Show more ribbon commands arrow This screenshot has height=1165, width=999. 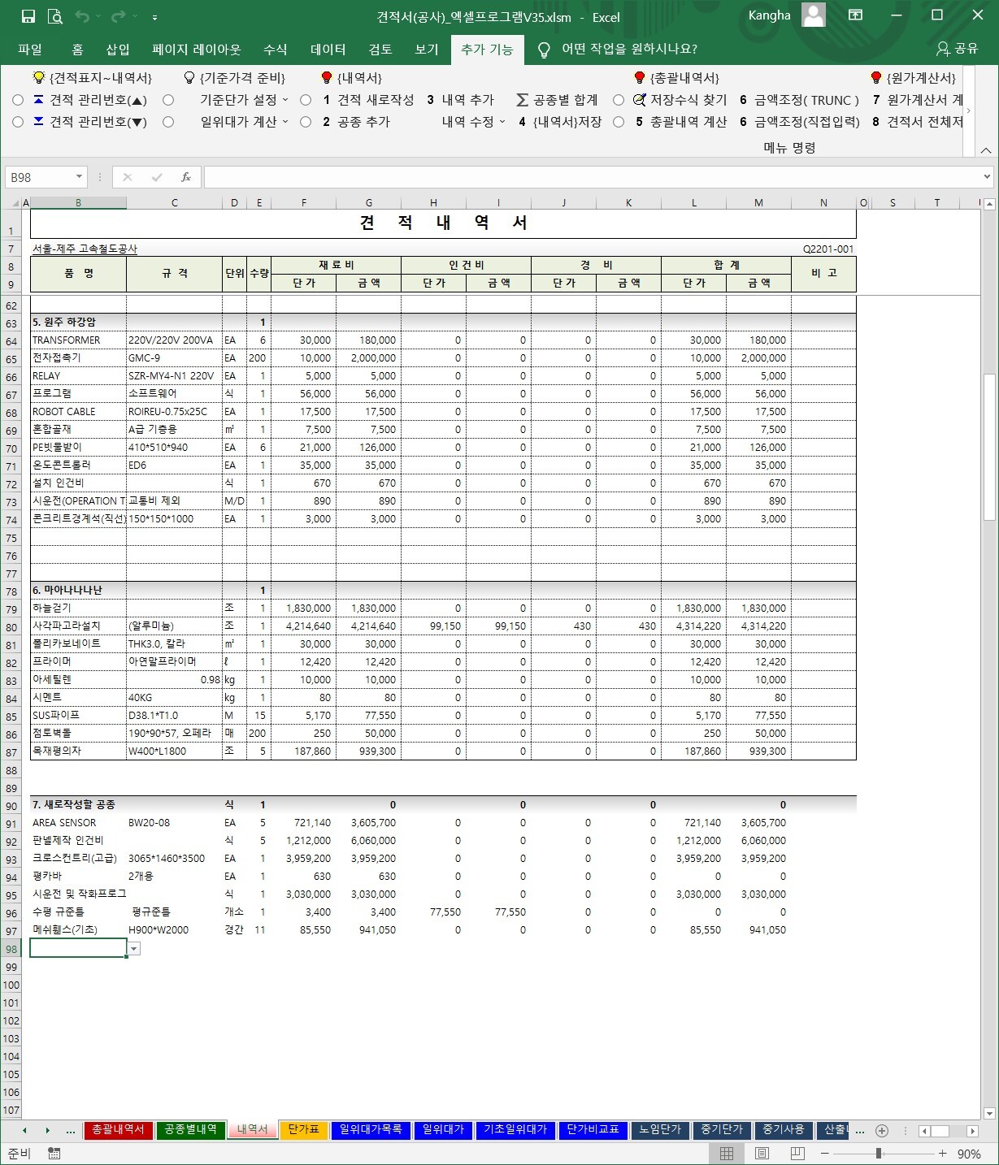click(968, 111)
